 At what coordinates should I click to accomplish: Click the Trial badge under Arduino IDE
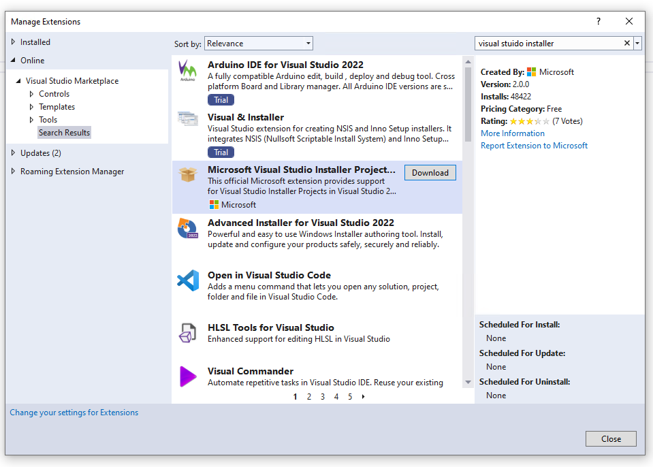(221, 100)
